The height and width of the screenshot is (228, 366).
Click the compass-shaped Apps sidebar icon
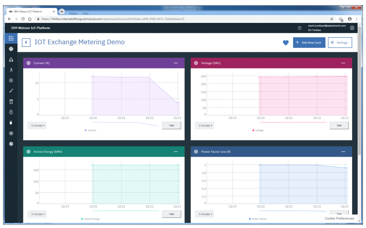tap(11, 70)
